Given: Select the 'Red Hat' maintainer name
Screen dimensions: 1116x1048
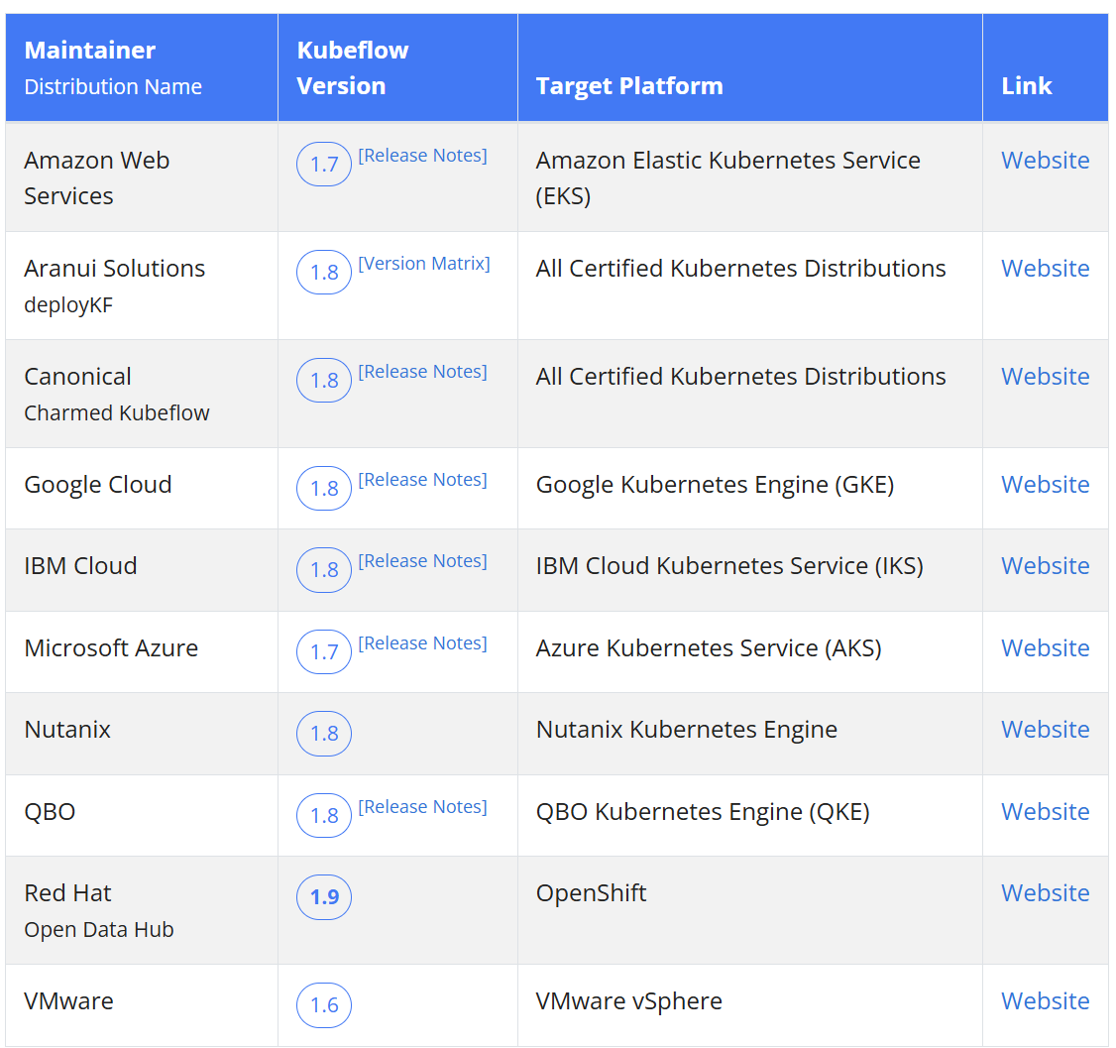Looking at the screenshot, I should click(67, 892).
